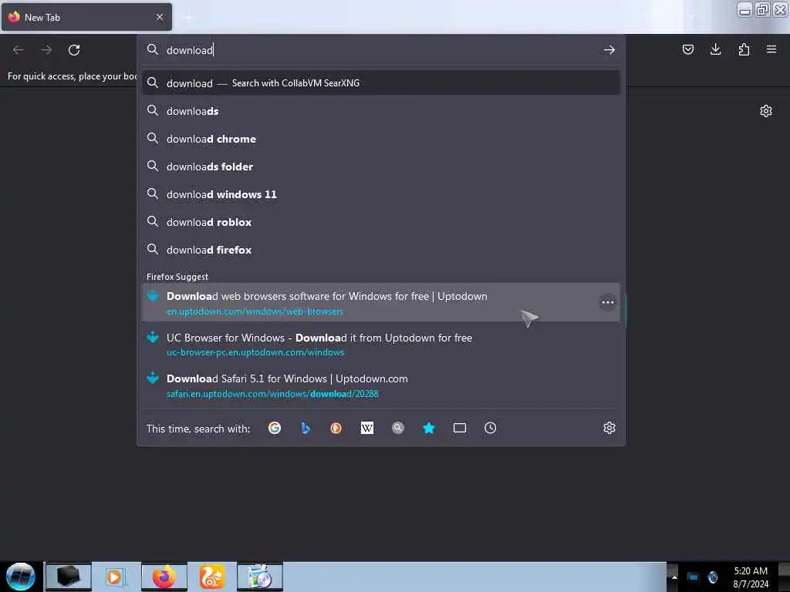Open the Downloads panel icon
This screenshot has width=790, height=592.
pos(715,49)
